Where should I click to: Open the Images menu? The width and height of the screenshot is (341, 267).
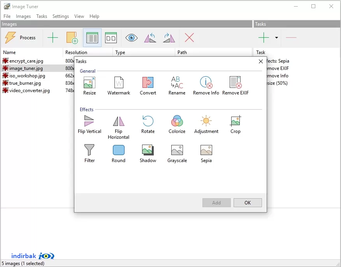pos(23,16)
